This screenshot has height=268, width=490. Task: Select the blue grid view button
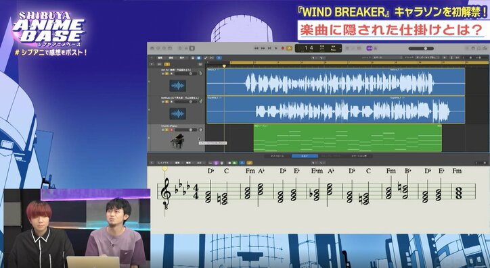click(198, 58)
